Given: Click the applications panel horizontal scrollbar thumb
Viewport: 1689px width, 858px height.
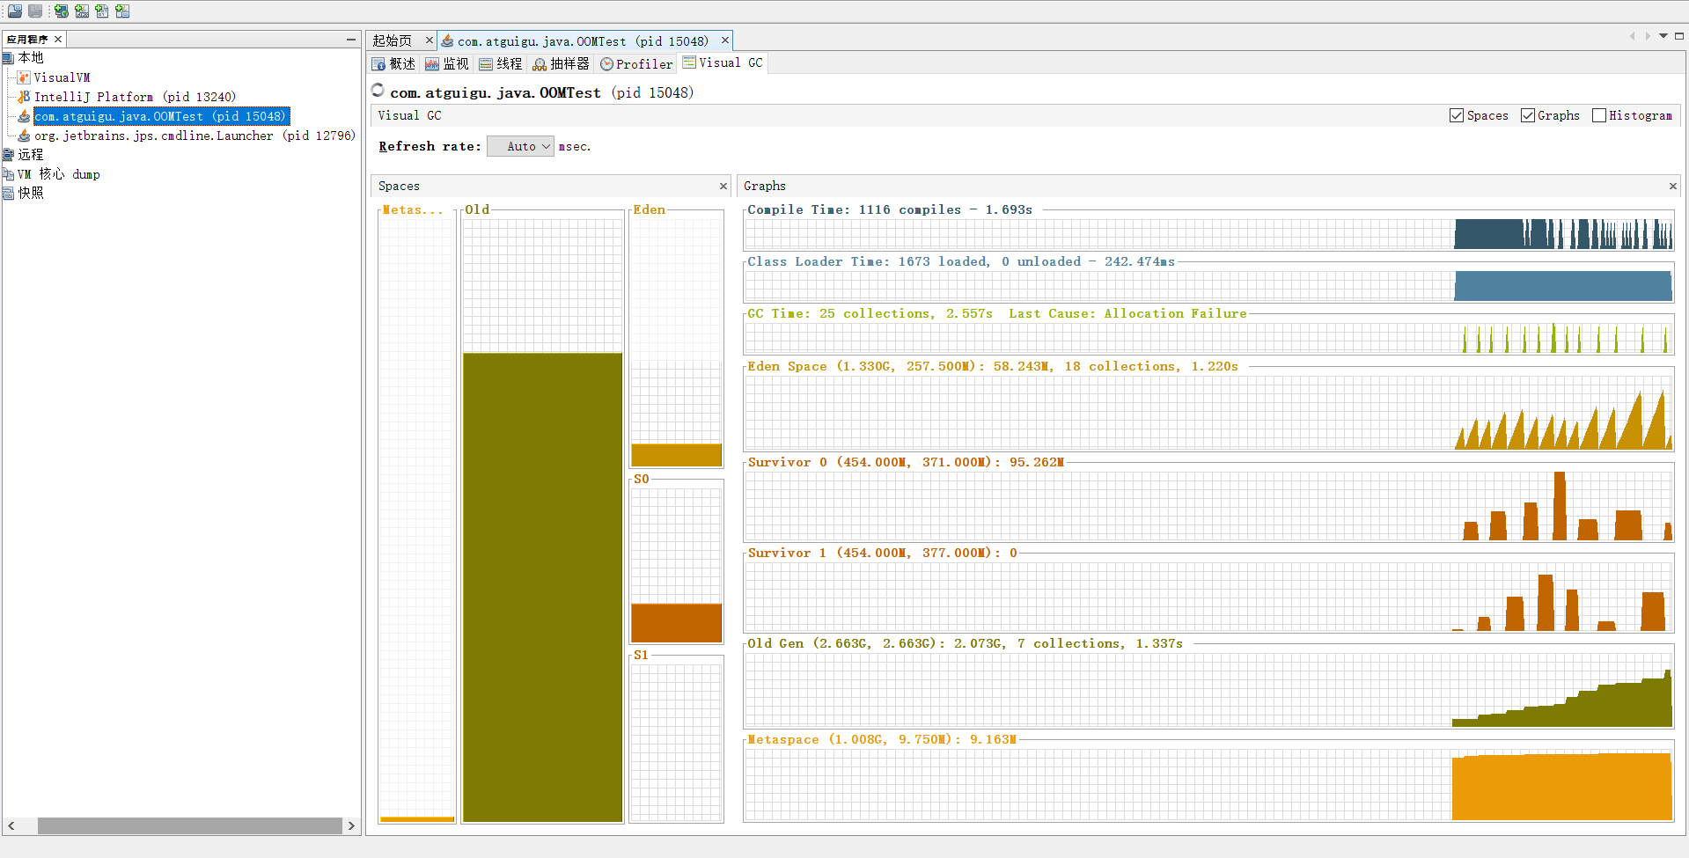Looking at the screenshot, I should 190,826.
